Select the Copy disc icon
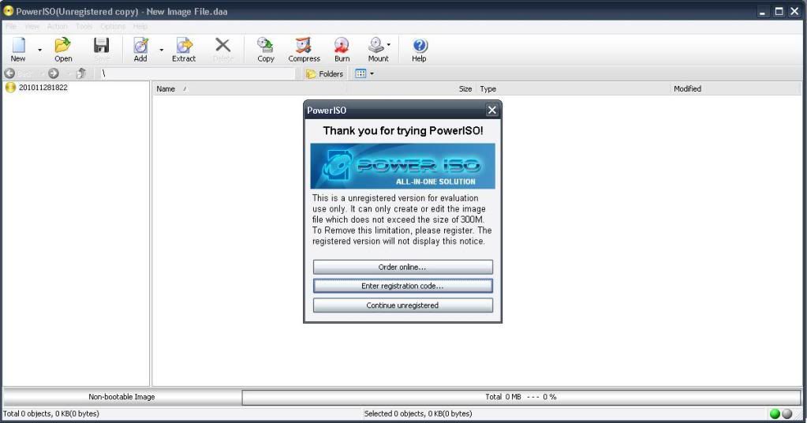The height and width of the screenshot is (423, 807). click(266, 49)
